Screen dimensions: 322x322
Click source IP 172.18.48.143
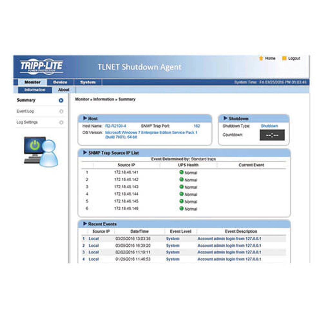tap(126, 187)
